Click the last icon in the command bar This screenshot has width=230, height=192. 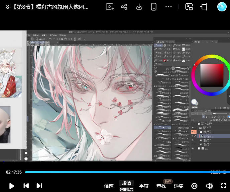pyautogui.click(x=84, y=39)
